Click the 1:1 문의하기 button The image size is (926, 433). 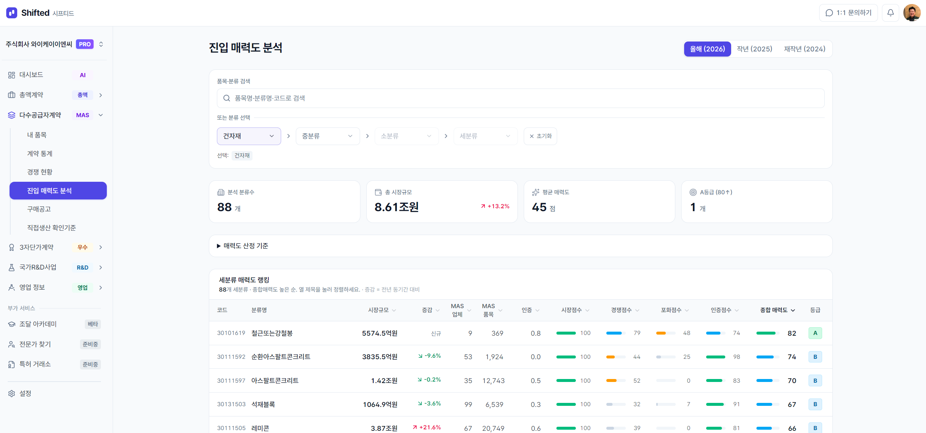(x=848, y=13)
